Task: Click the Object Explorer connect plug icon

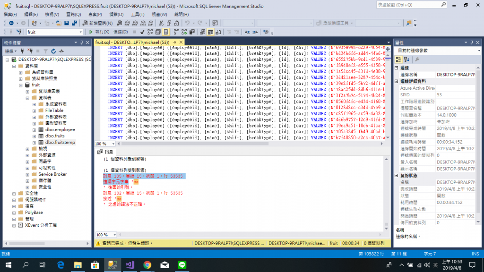Action: pos(22,51)
